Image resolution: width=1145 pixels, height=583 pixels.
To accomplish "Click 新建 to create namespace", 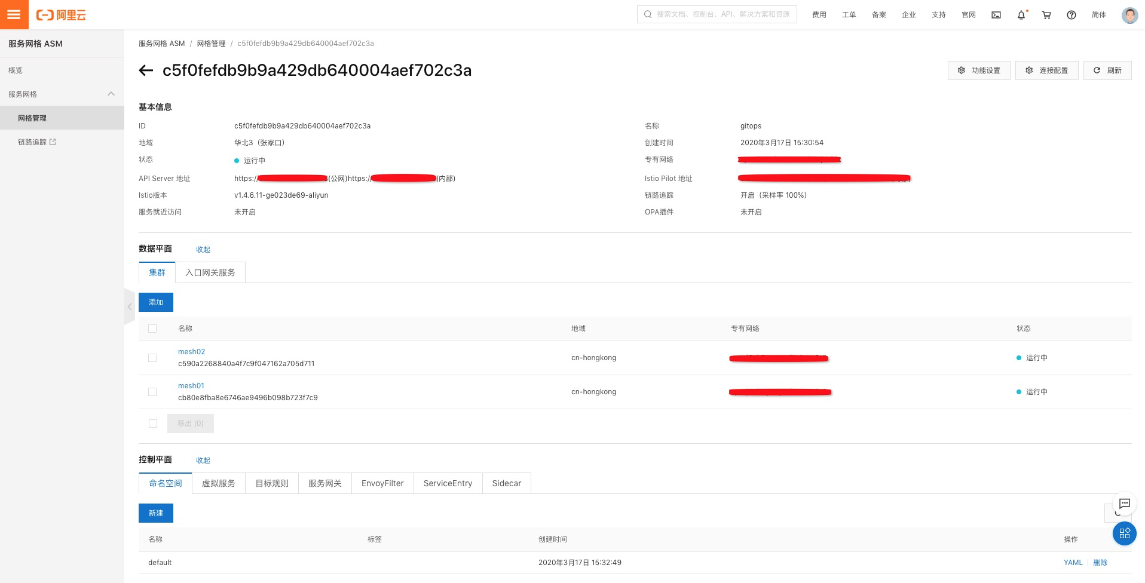I will 156,513.
